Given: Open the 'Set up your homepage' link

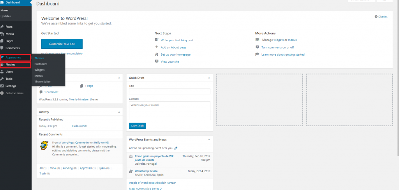Looking at the screenshot, I should (x=175, y=55).
